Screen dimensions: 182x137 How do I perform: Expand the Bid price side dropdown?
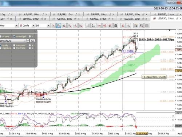click(x=43, y=26)
